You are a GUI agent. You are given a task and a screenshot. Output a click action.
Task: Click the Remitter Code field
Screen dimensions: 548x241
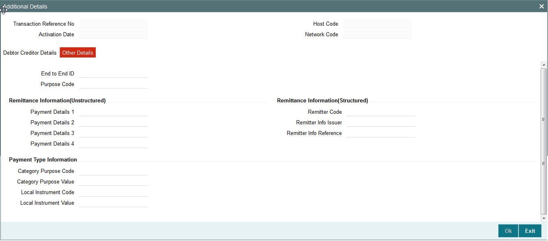381,112
